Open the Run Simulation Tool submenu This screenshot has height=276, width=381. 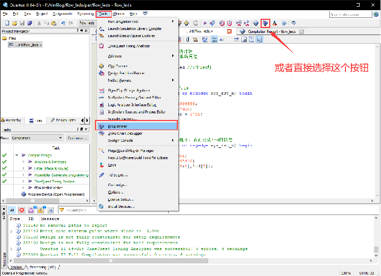137,21
